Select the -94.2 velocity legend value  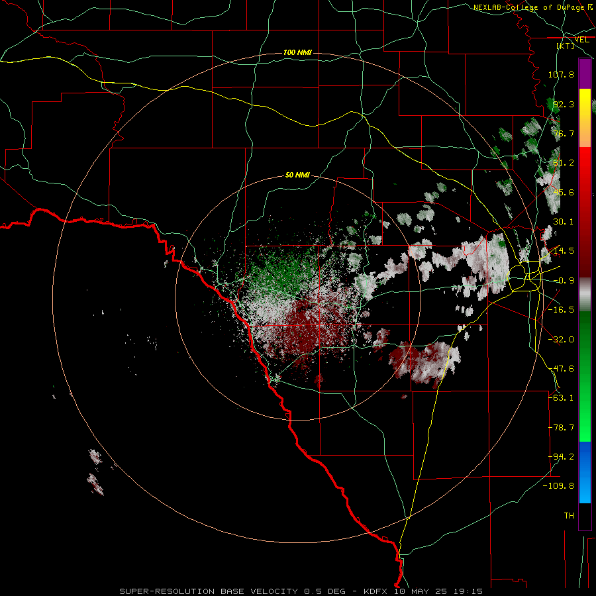click(561, 457)
